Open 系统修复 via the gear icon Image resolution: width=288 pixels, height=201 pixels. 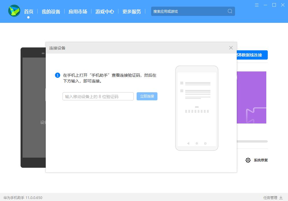[x=248, y=160]
